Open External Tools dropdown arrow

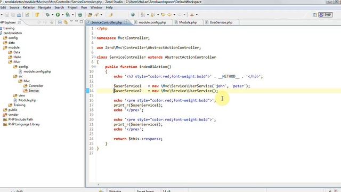click(x=73, y=15)
